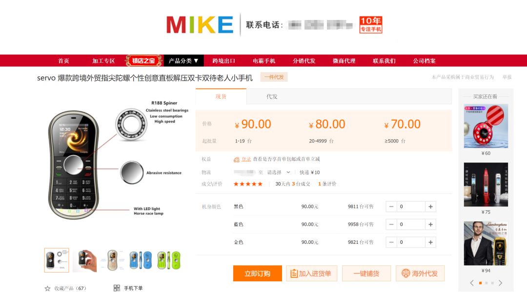Open the red round phone ¥60 recommendation
The width and height of the screenshot is (527, 292).
(x=486, y=126)
